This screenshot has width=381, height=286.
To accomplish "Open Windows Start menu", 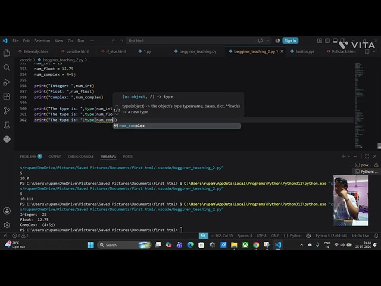I will tap(90, 245).
